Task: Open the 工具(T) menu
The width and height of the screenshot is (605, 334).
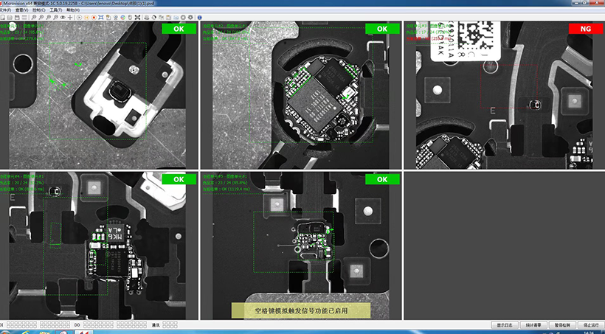Action: (x=56, y=10)
